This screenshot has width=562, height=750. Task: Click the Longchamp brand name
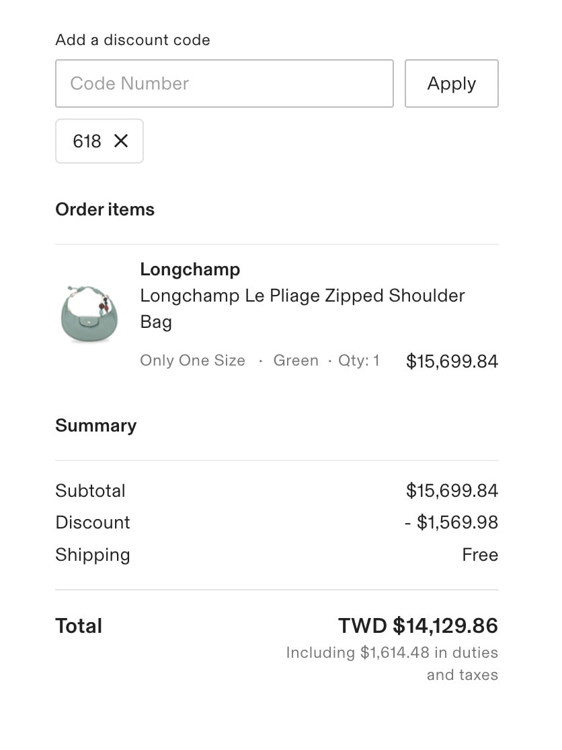point(190,269)
